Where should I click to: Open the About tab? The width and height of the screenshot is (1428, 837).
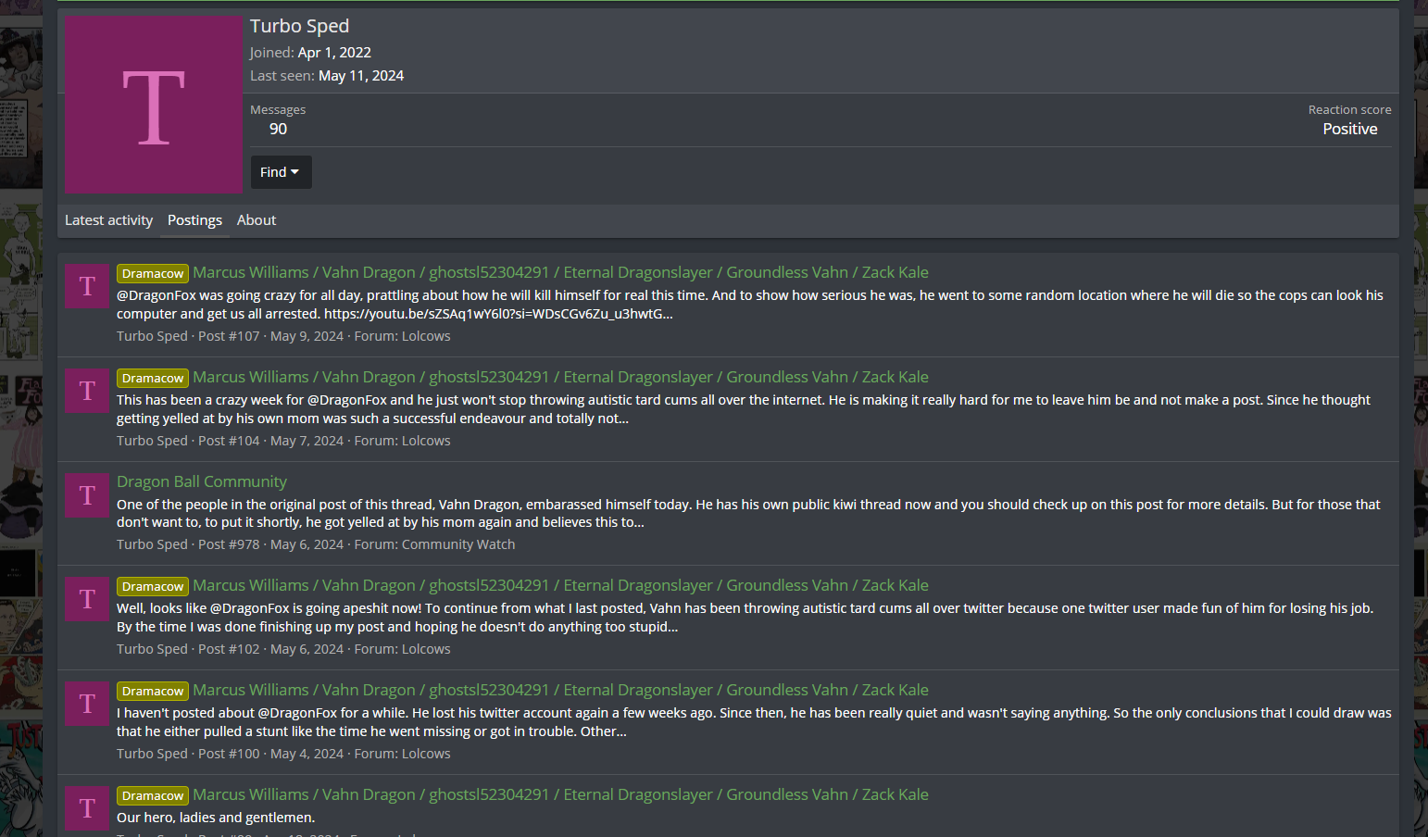coord(257,220)
